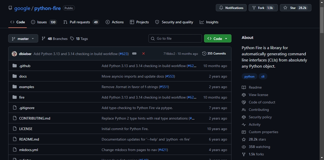The image size is (324, 160).
Task: Click the Contributing people icon
Action: pyautogui.click(x=244, y=110)
